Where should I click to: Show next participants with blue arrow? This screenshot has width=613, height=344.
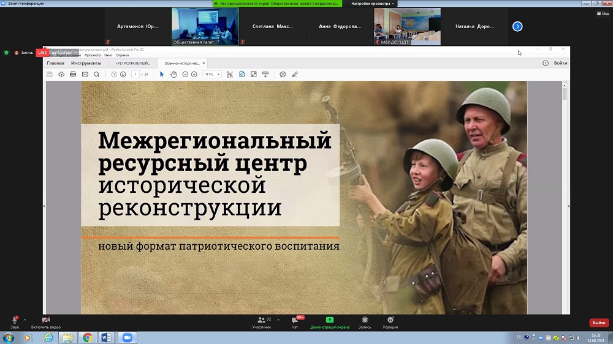coord(517,26)
